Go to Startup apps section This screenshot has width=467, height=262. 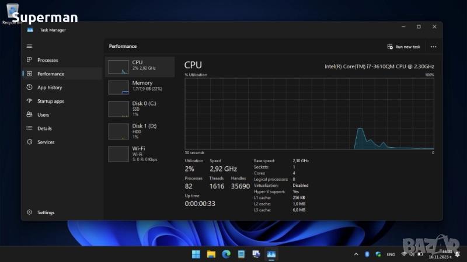(x=51, y=102)
